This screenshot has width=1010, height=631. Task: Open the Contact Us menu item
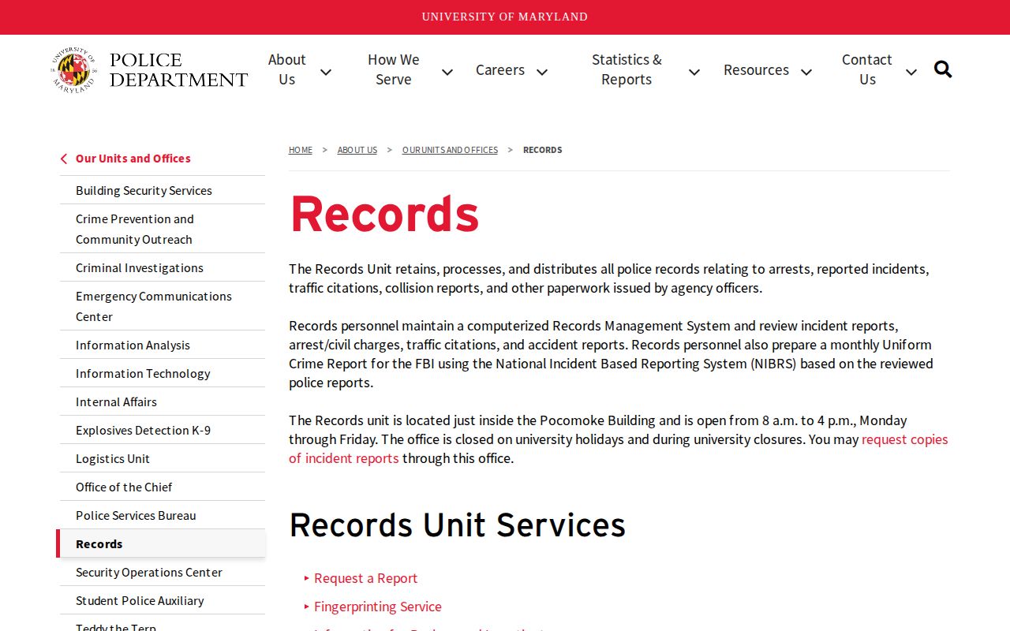point(867,69)
